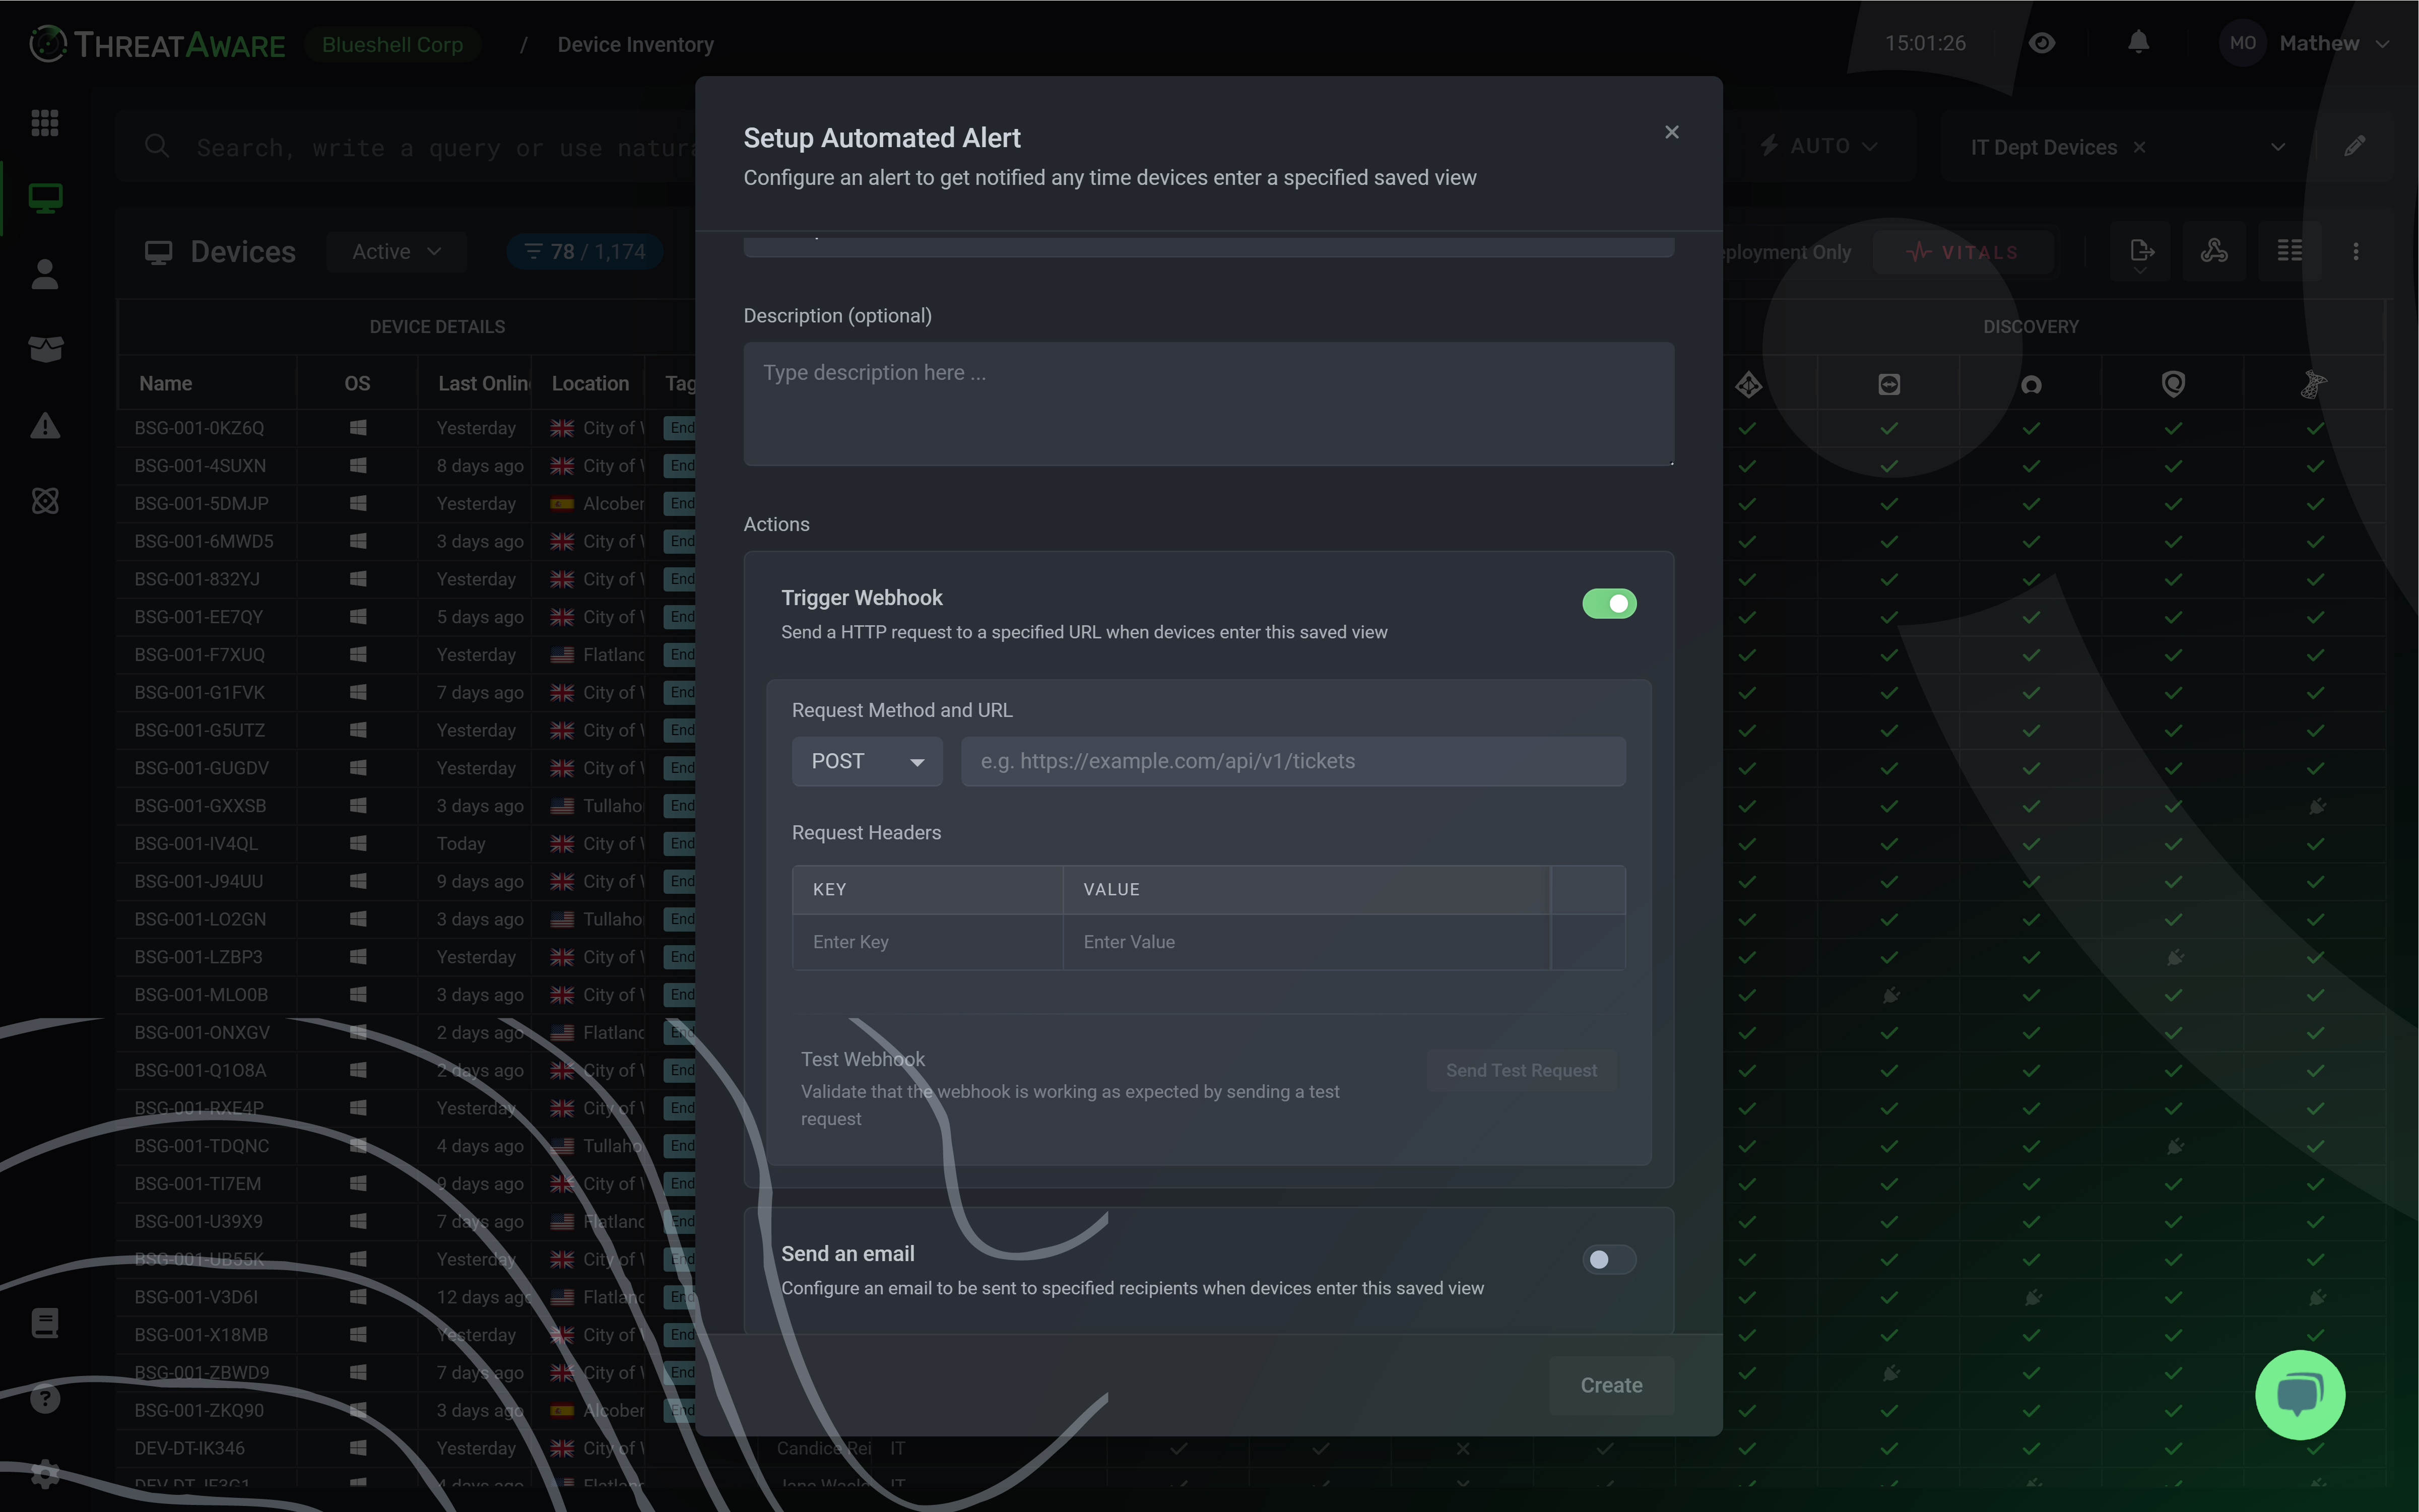Open the help question mark icon
The image size is (2419, 1512).
coord(45,1398)
